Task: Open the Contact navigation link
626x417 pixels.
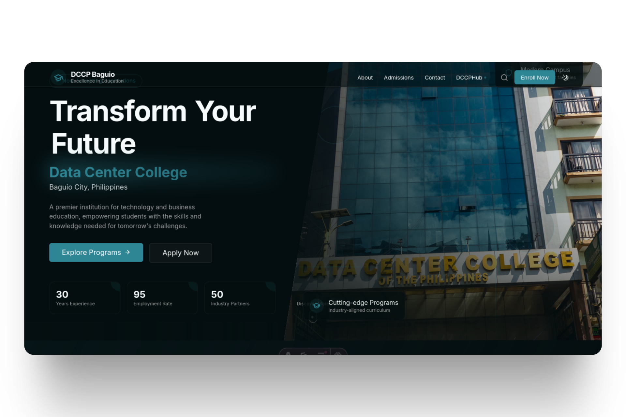Action: click(435, 78)
